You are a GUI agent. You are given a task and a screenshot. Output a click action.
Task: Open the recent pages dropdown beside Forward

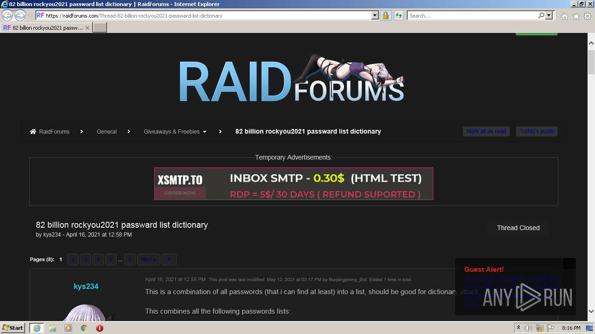30,16
